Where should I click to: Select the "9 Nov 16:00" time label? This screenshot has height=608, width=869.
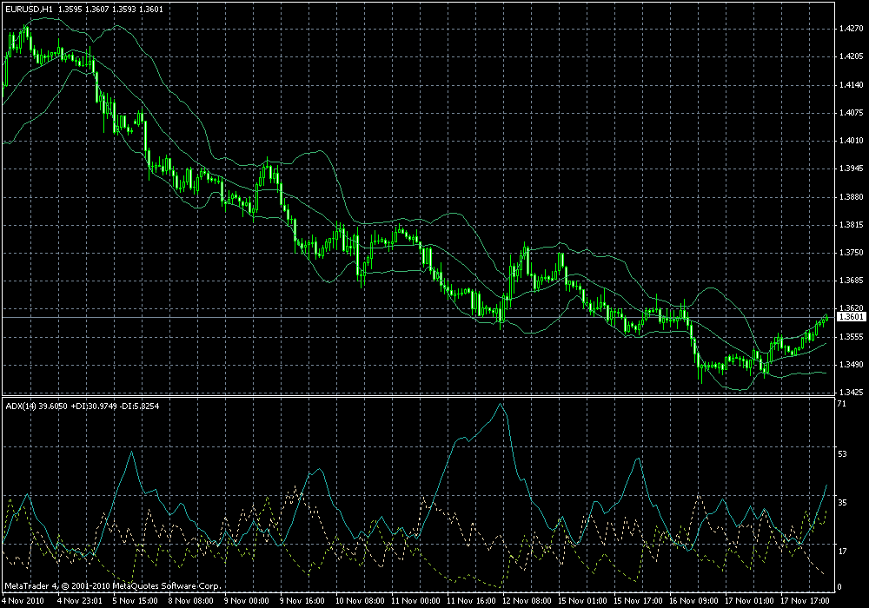coord(302,601)
